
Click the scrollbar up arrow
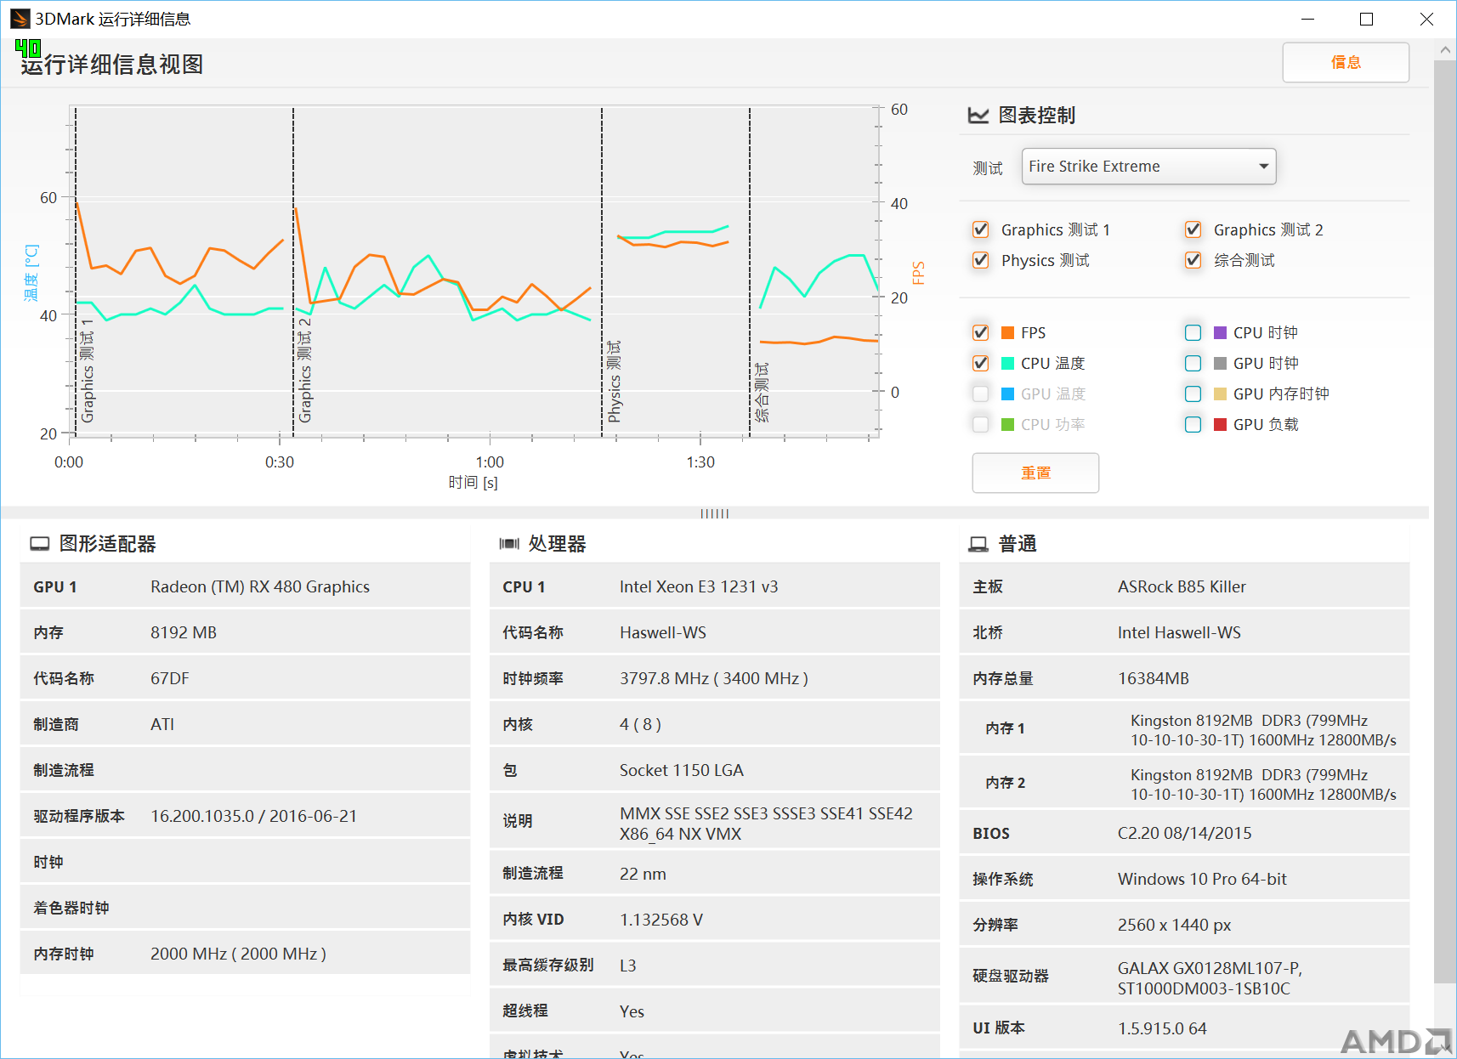(x=1445, y=50)
